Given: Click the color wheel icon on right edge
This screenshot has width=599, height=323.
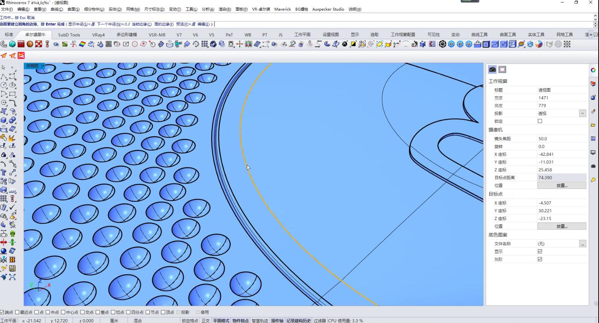Looking at the screenshot, I should tap(593, 70).
